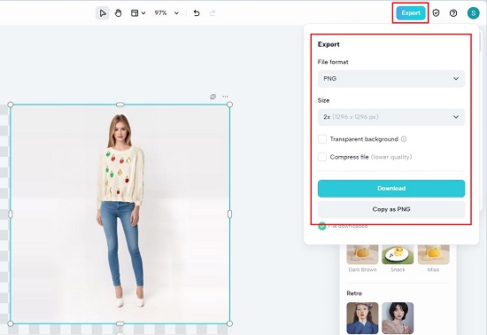Enable Compress file checkbox
The width and height of the screenshot is (487, 335).
click(x=322, y=157)
